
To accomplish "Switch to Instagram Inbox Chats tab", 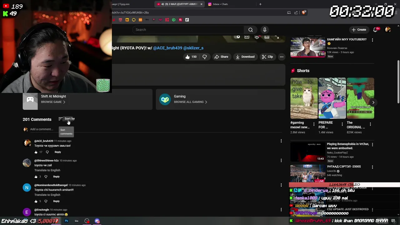I will (231, 4).
